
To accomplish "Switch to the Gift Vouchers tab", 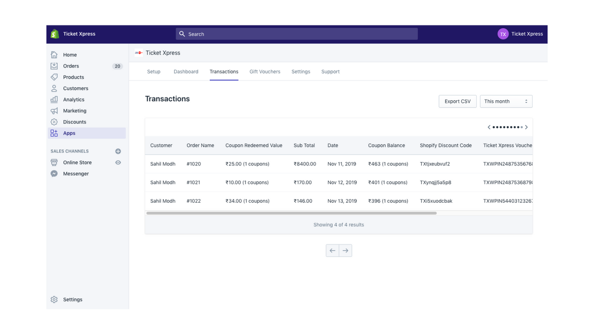I will (x=265, y=71).
